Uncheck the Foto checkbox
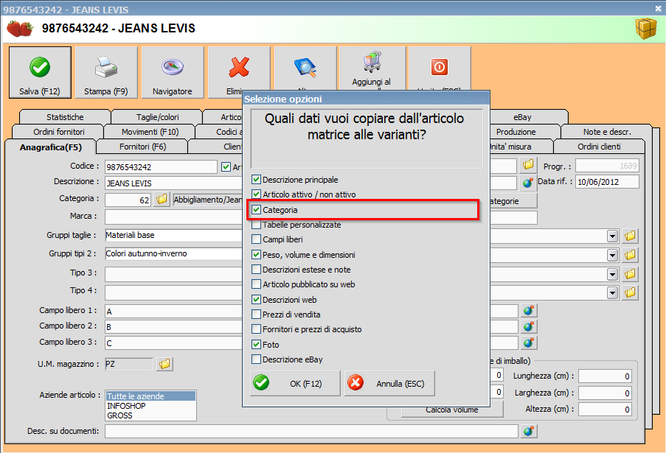The height and width of the screenshot is (453, 666). pyautogui.click(x=256, y=345)
